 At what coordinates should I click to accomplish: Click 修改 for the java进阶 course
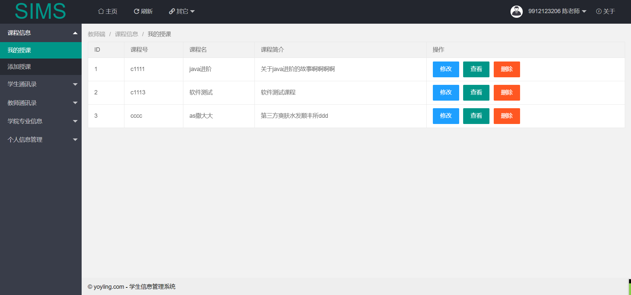coord(446,69)
